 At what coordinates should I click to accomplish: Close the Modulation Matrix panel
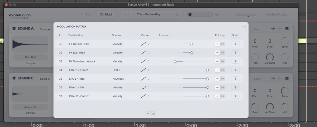point(244,27)
